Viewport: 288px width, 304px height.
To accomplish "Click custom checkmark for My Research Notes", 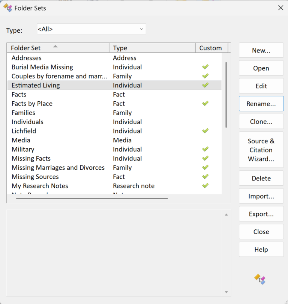I will 205,186.
